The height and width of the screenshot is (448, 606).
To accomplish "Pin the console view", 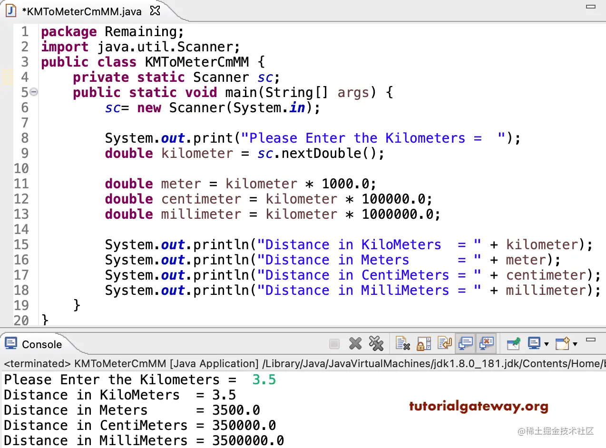I will (514, 343).
